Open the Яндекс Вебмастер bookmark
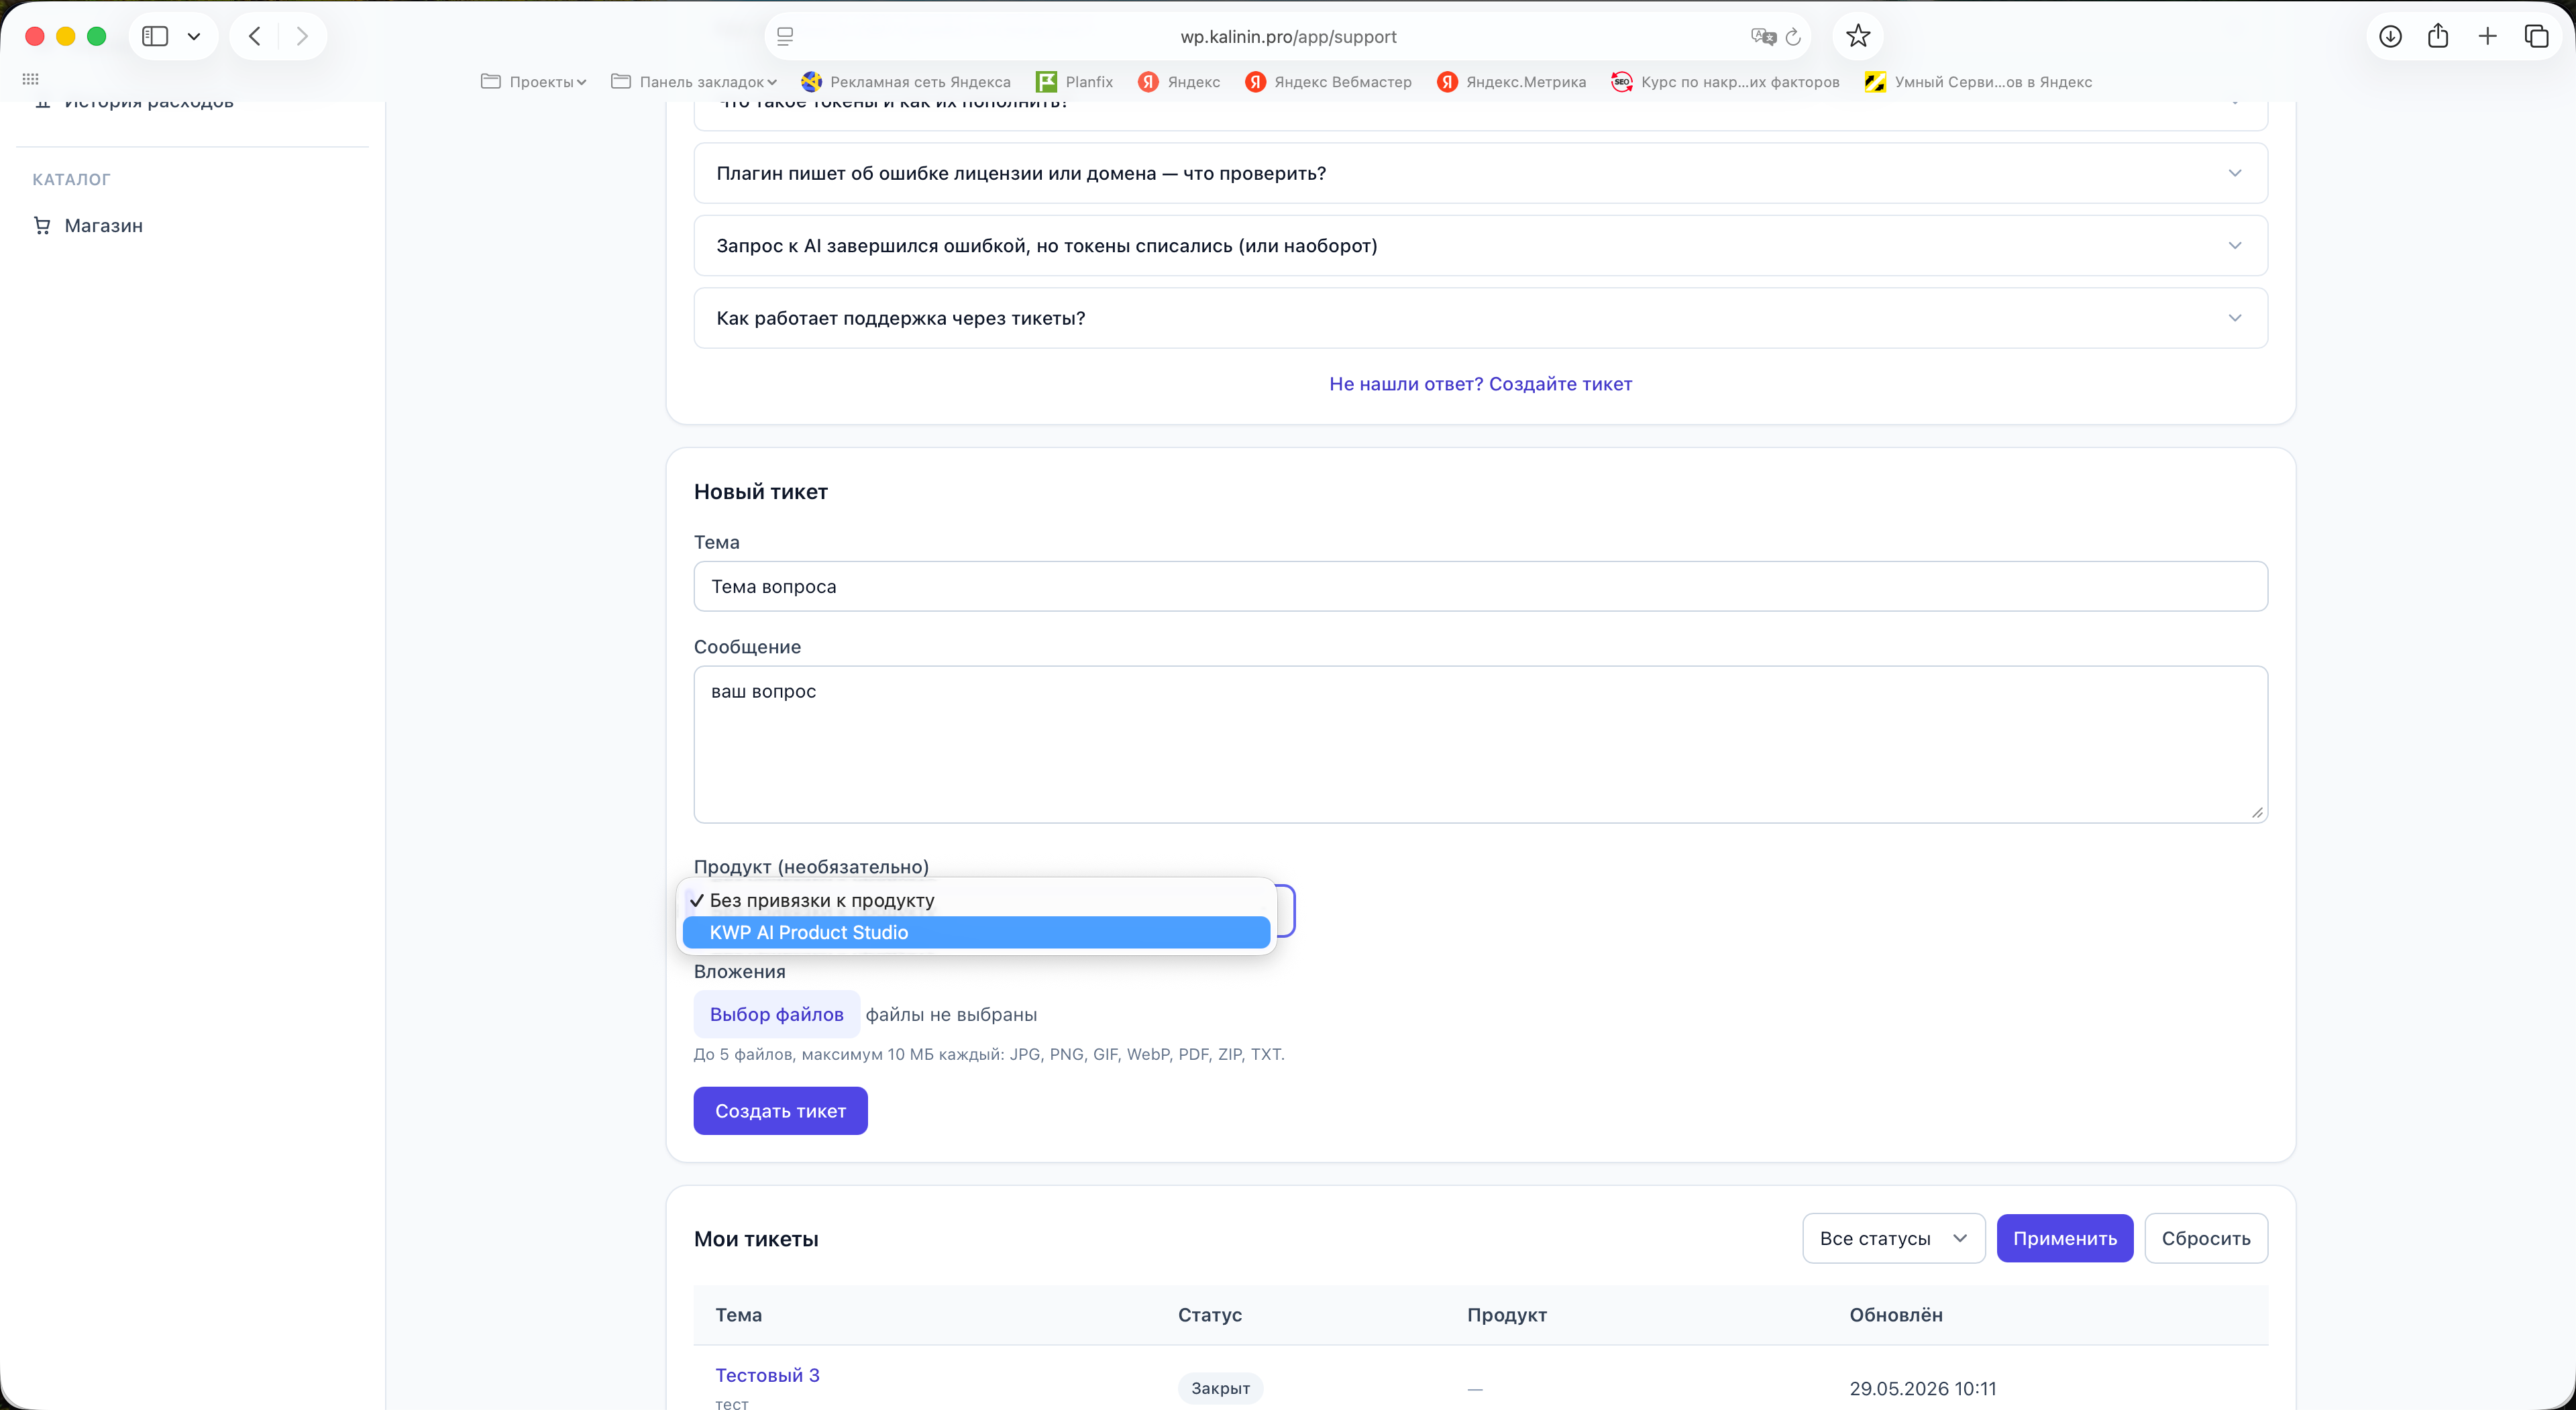The width and height of the screenshot is (2576, 1410). tap(1328, 82)
